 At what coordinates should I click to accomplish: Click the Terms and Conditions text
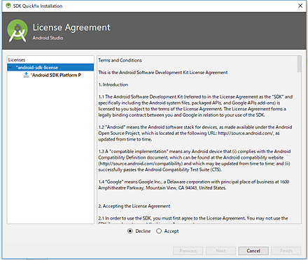coord(120,60)
